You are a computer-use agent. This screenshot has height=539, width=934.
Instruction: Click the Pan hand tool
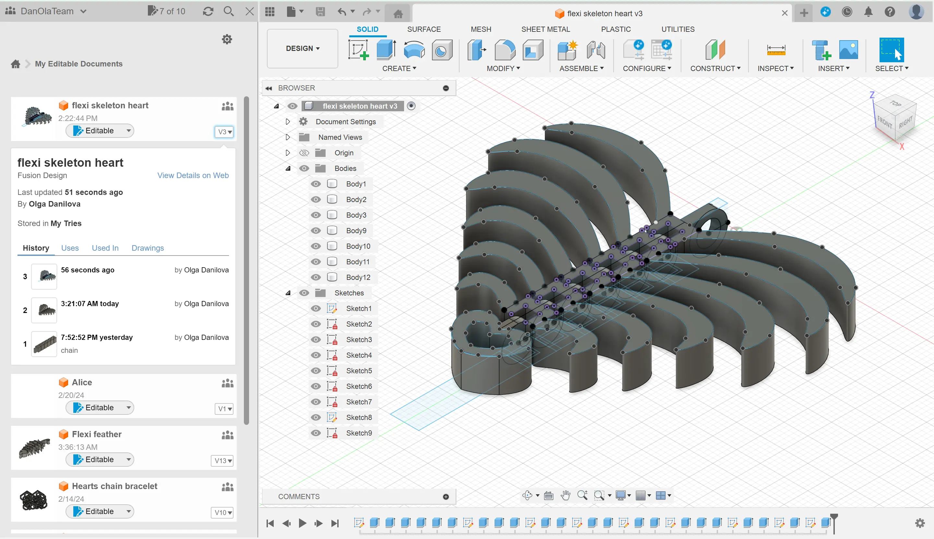pos(565,495)
